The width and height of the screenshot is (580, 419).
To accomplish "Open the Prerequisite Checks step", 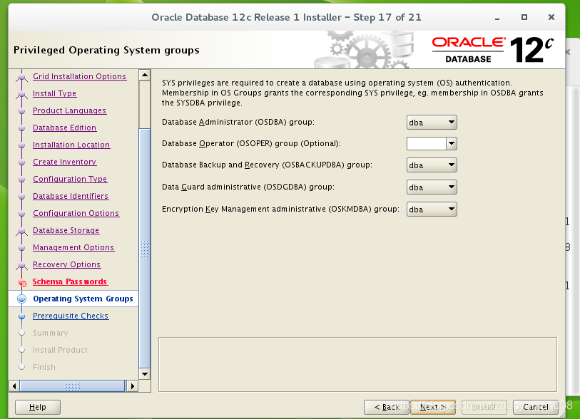I will [71, 316].
